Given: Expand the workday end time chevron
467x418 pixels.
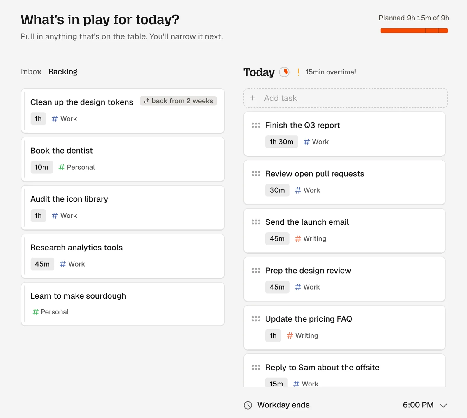Looking at the screenshot, I should [444, 405].
